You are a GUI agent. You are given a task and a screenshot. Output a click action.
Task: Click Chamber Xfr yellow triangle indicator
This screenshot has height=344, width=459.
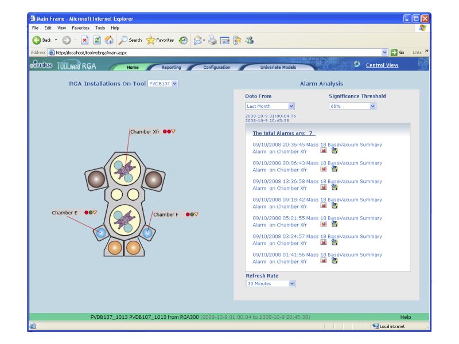[x=173, y=131]
